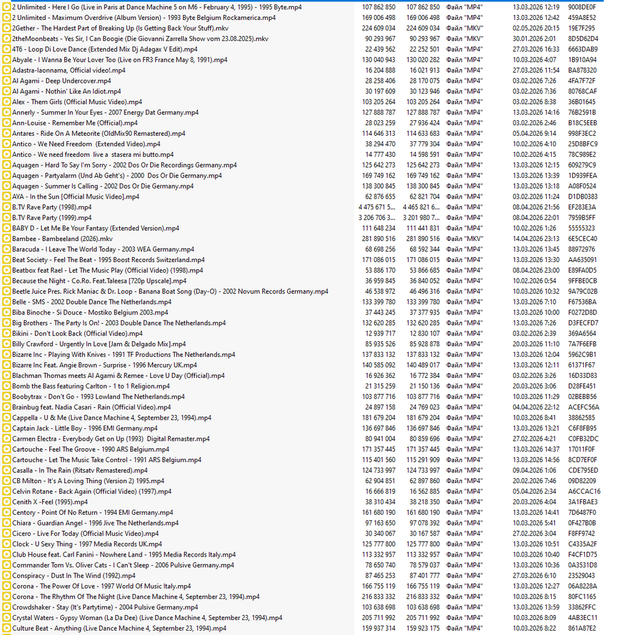Select Abyale - I Wanna Be Your Lover Too file
642x635 pixels.
click(120, 60)
